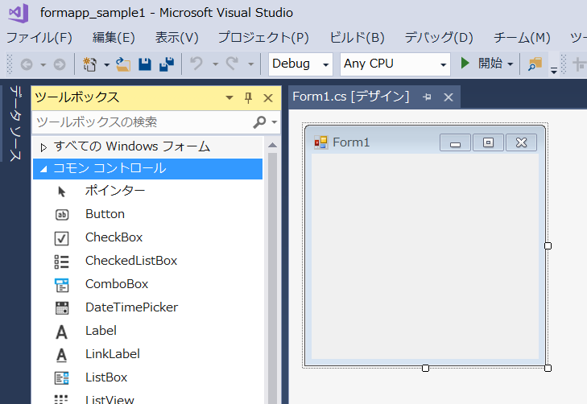This screenshot has height=404, width=587.
Task: Open the toolbar overflow options arrow
Action: click(x=554, y=69)
